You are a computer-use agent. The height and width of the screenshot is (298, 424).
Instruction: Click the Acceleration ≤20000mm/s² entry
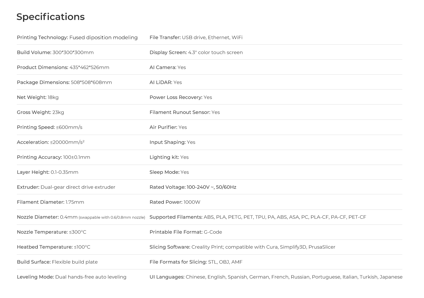pyautogui.click(x=51, y=142)
